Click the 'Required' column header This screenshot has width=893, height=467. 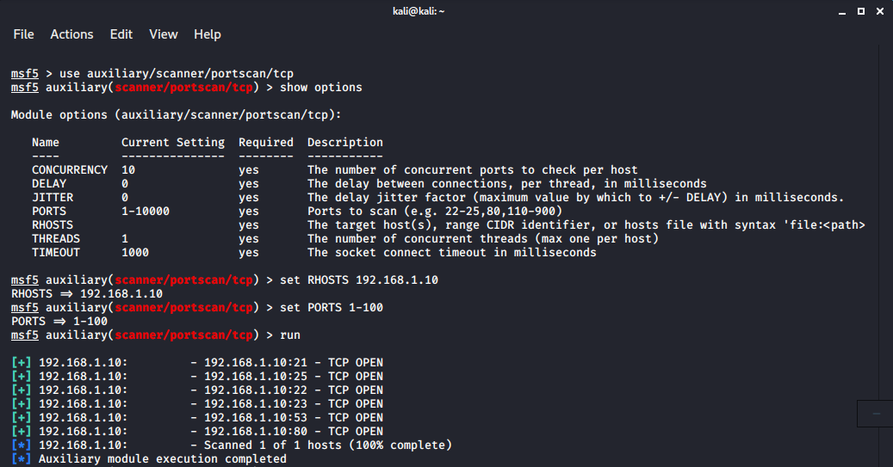266,142
